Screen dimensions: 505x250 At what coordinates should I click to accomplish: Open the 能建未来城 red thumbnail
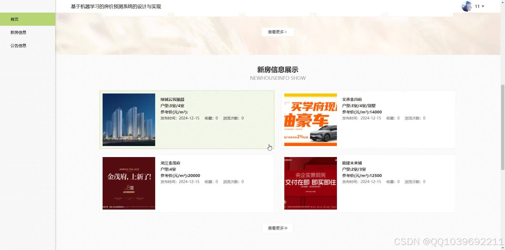point(310,183)
